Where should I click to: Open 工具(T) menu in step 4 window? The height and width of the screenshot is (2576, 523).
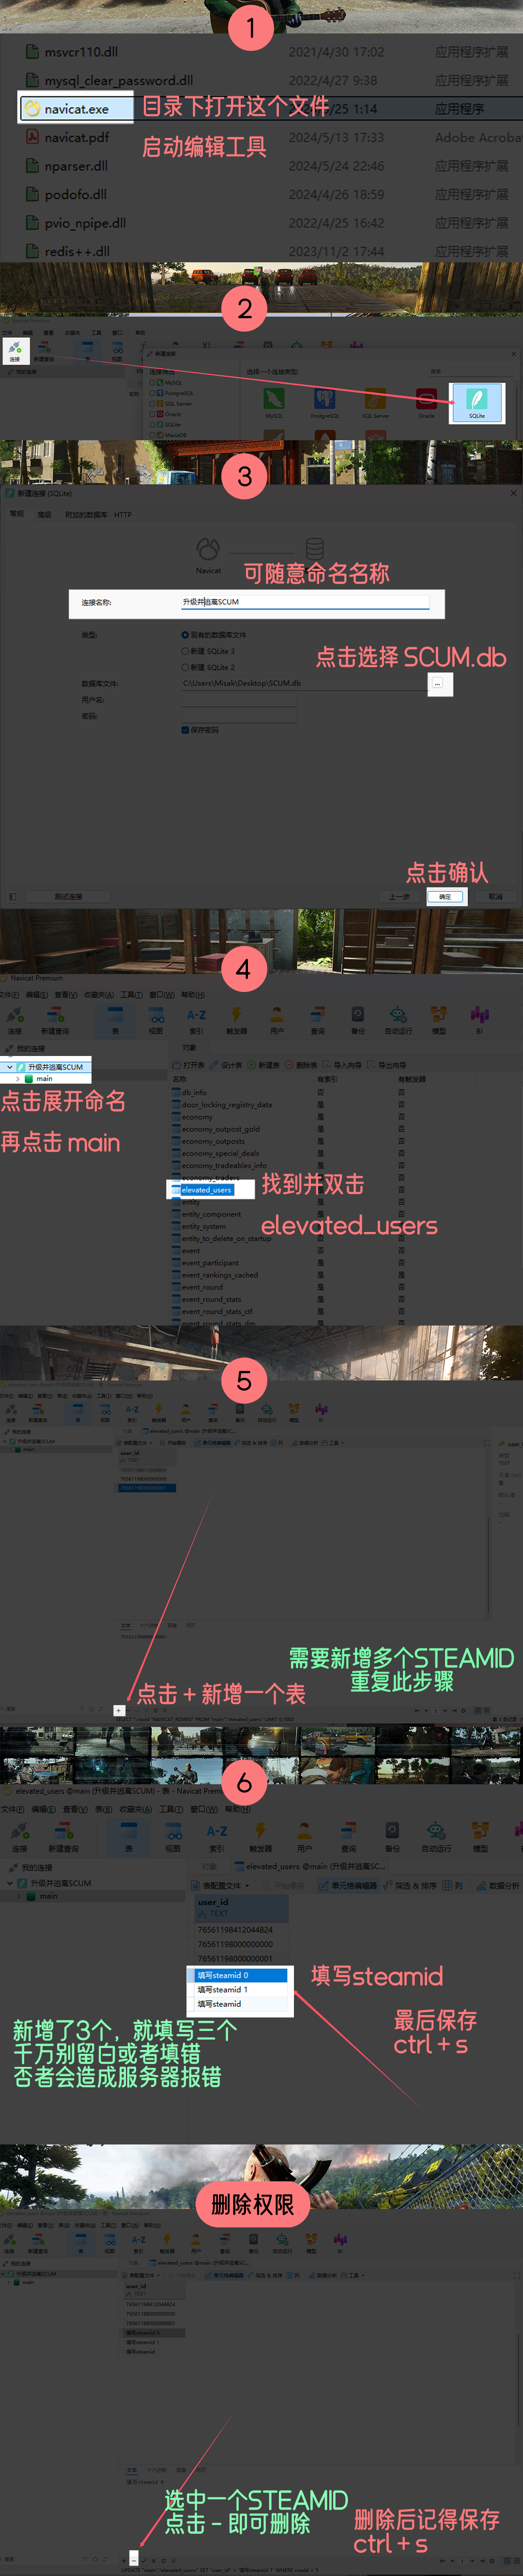click(132, 995)
